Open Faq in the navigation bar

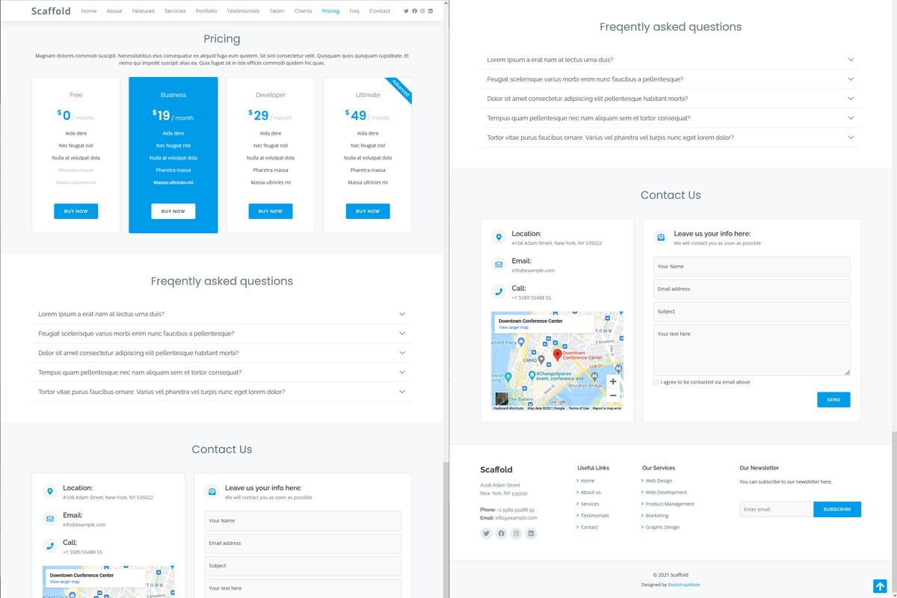click(x=354, y=11)
